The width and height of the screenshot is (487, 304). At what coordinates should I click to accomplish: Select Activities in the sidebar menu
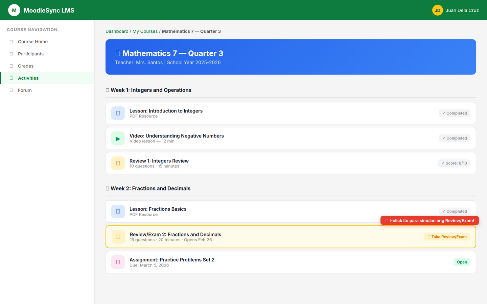pyautogui.click(x=28, y=78)
